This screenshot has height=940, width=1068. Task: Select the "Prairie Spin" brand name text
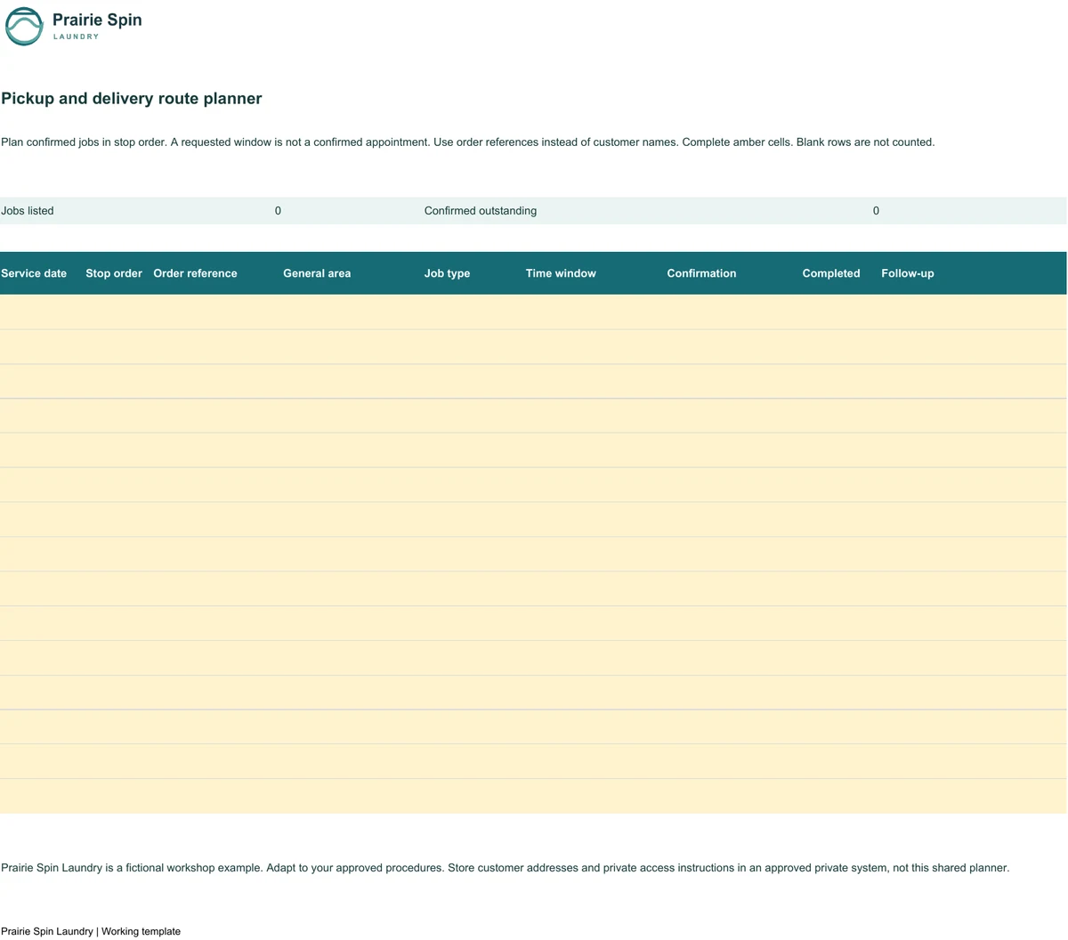pyautogui.click(x=97, y=20)
